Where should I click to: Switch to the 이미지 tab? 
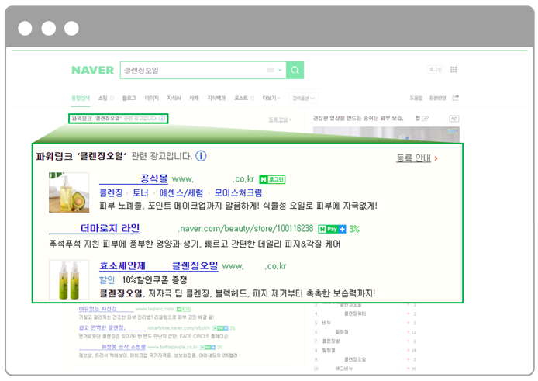click(152, 99)
